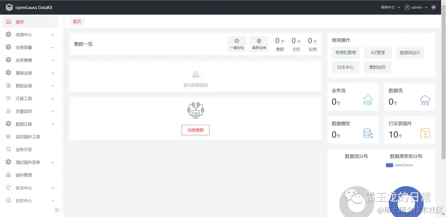Click the 创建集群 button

[196, 130]
